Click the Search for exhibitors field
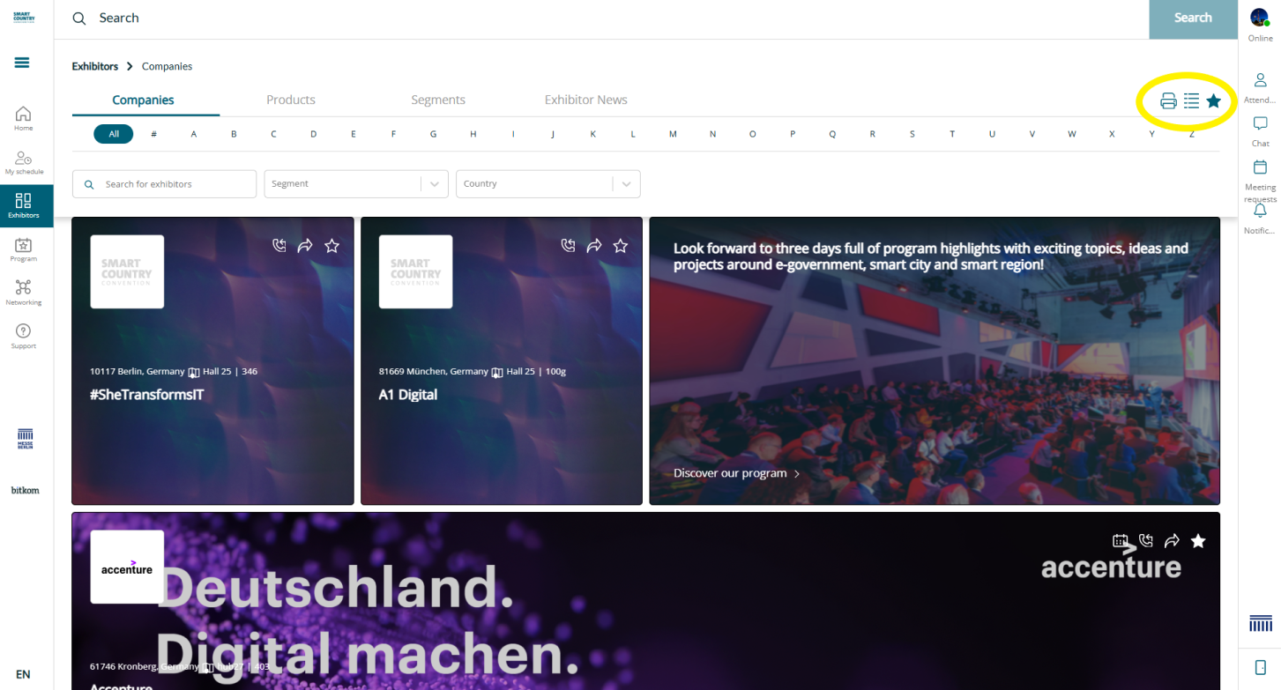The image size is (1281, 690). [165, 184]
